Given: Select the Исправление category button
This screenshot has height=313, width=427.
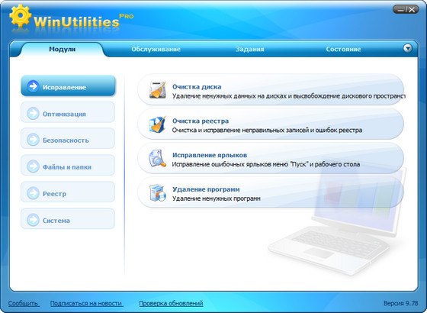Looking at the screenshot, I should click(68, 86).
